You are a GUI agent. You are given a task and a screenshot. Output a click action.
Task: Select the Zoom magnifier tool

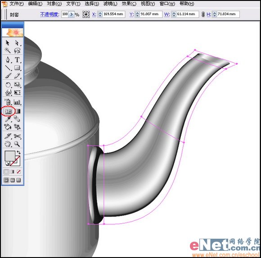[x=17, y=144]
